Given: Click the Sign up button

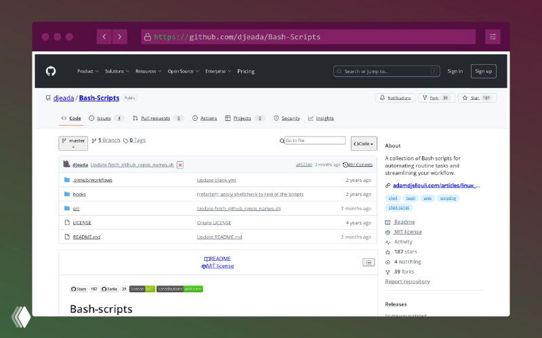Looking at the screenshot, I should (x=483, y=72).
